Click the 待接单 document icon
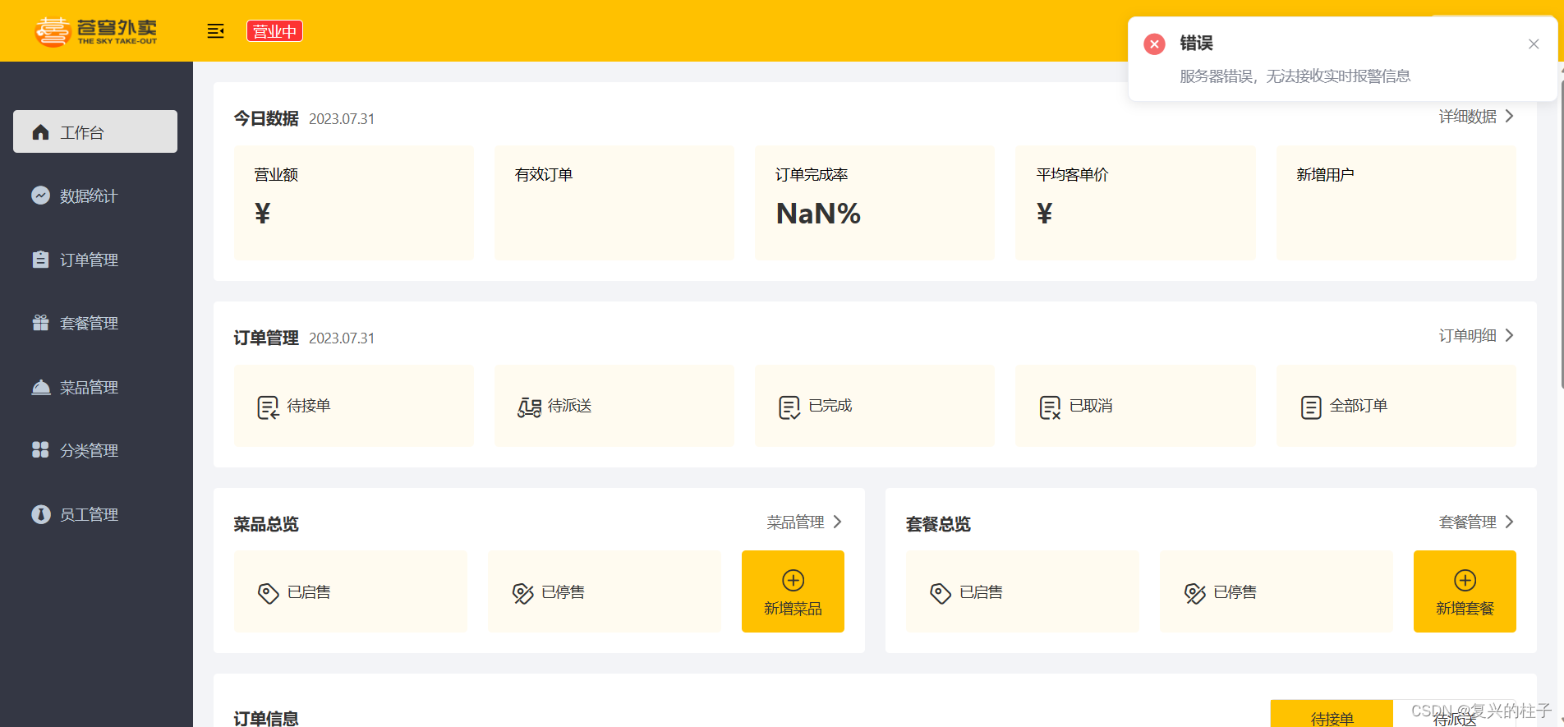The width and height of the screenshot is (1564, 727). (x=268, y=407)
